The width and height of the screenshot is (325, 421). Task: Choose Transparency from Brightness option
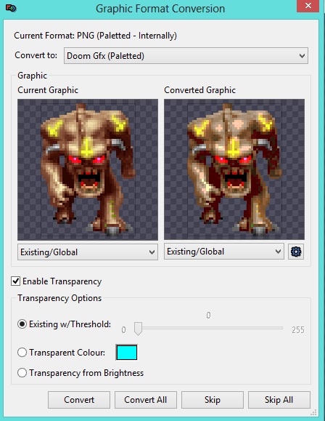[22, 373]
